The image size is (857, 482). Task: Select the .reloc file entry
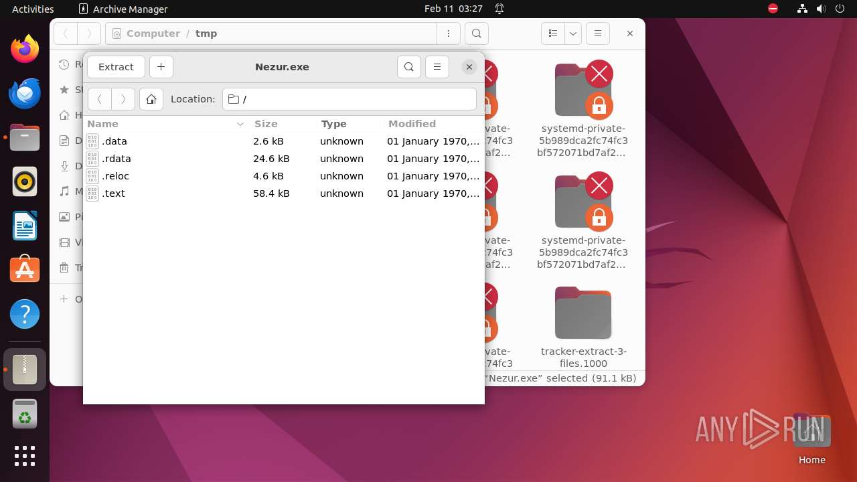tap(283, 176)
